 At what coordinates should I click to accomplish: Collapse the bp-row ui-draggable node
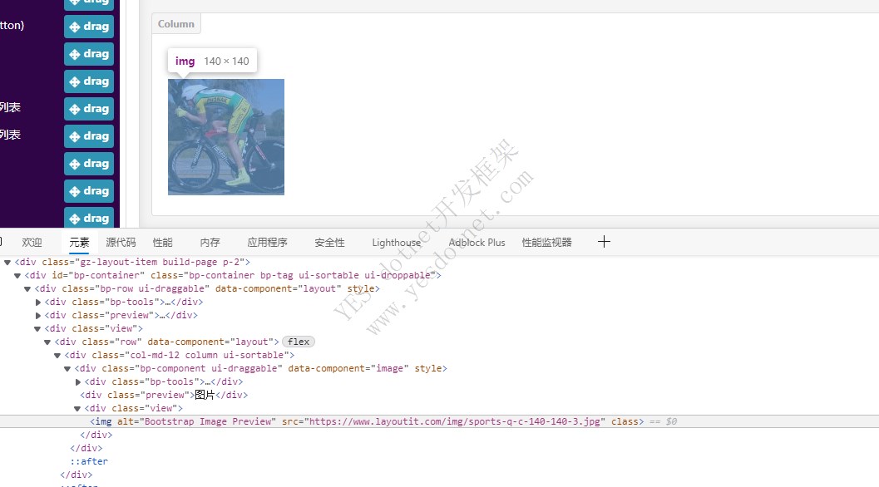pyautogui.click(x=27, y=288)
